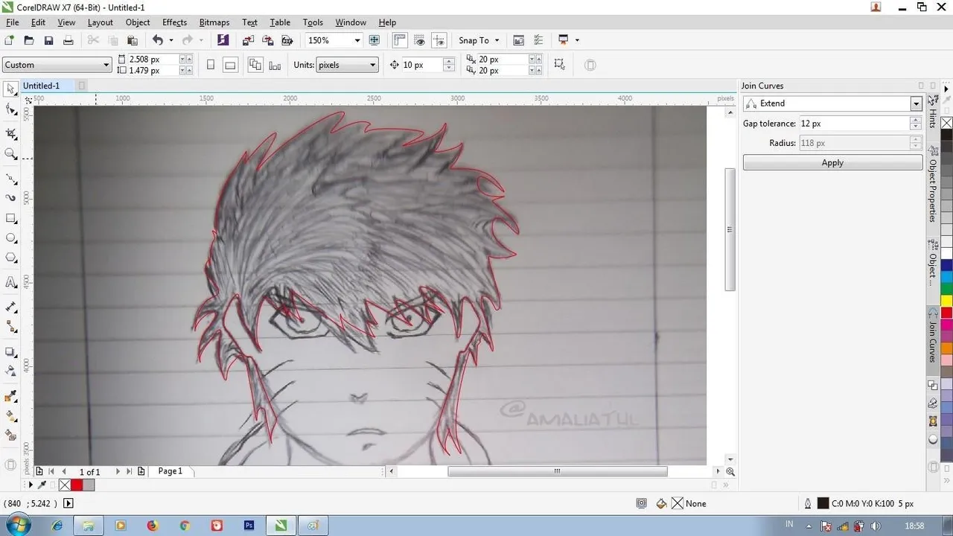Set page to landscape orientation
Screen dimensions: 953x536
tap(230, 65)
